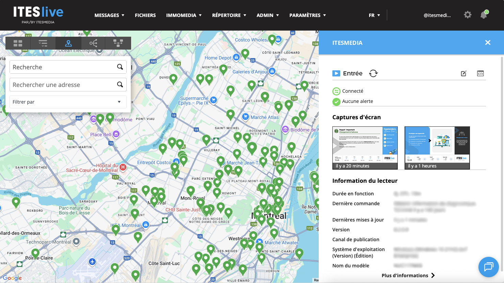Open the embed code icon

[480, 73]
